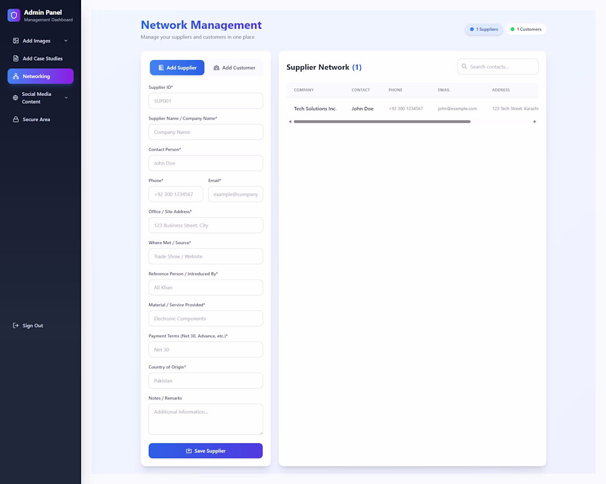Click the EMAIL column header
The width and height of the screenshot is (606, 484).
point(443,90)
